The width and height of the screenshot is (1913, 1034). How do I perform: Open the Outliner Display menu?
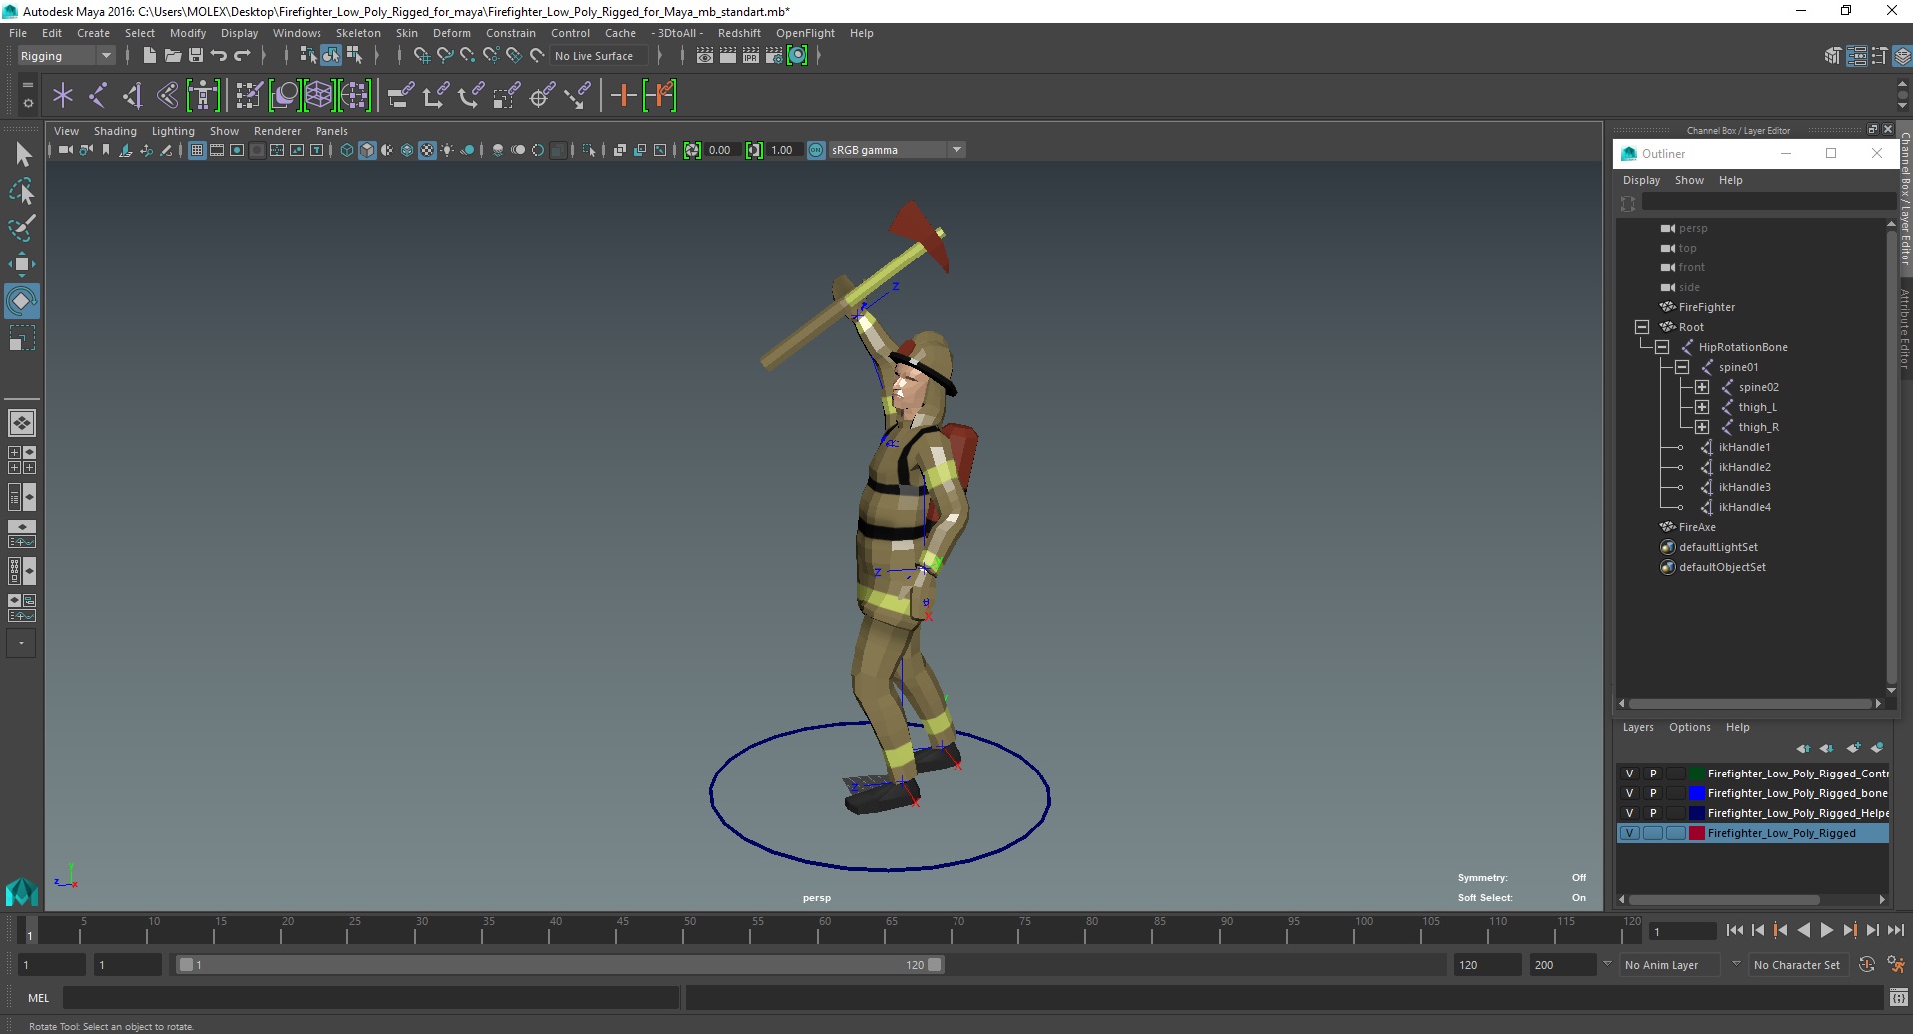point(1641,180)
